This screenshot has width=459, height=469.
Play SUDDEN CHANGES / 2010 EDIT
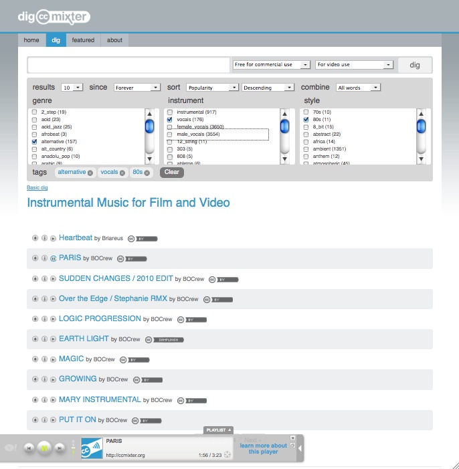click(x=53, y=279)
